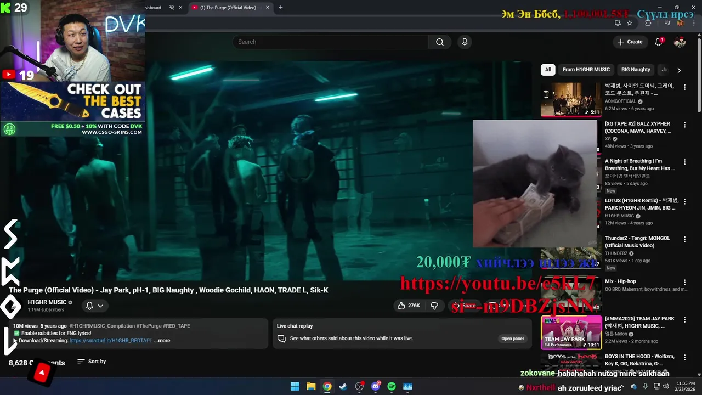Open the Sort by comments dropdown

[x=92, y=362]
